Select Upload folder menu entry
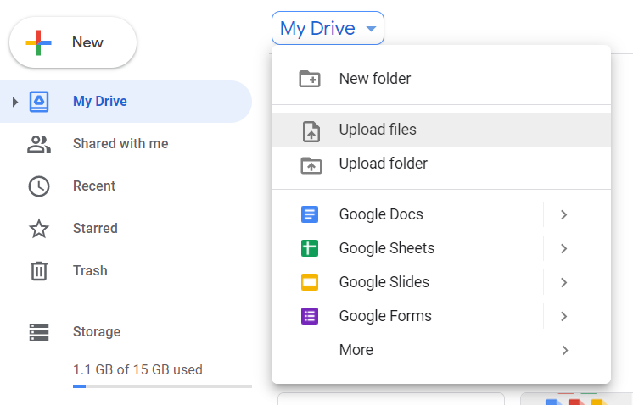This screenshot has width=633, height=405. [441, 164]
